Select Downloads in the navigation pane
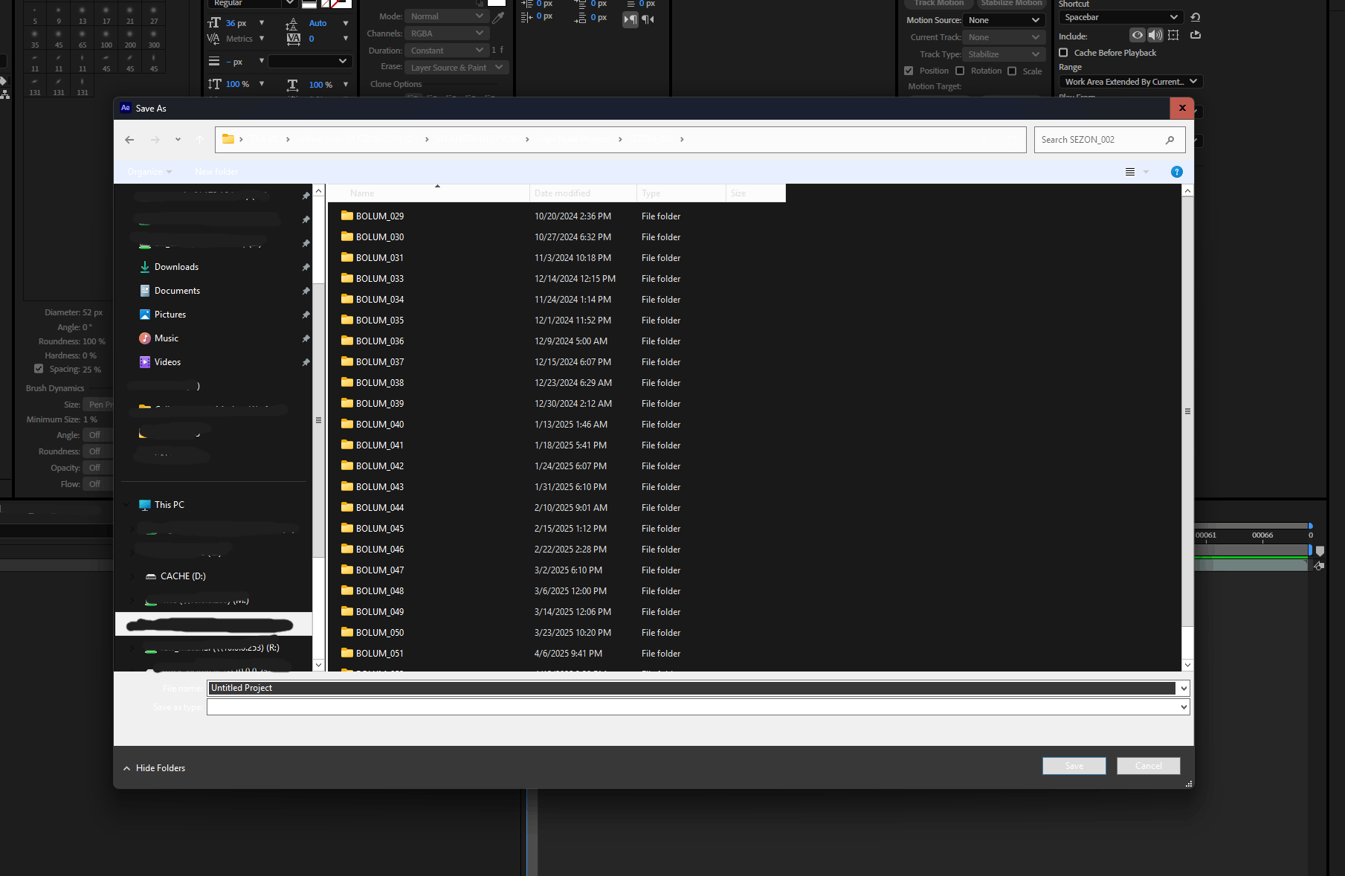The height and width of the screenshot is (876, 1345). pyautogui.click(x=176, y=267)
